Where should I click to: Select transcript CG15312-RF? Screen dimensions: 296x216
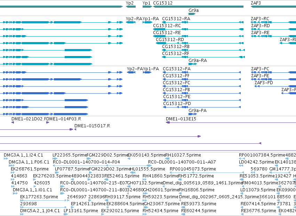(x=176, y=54)
